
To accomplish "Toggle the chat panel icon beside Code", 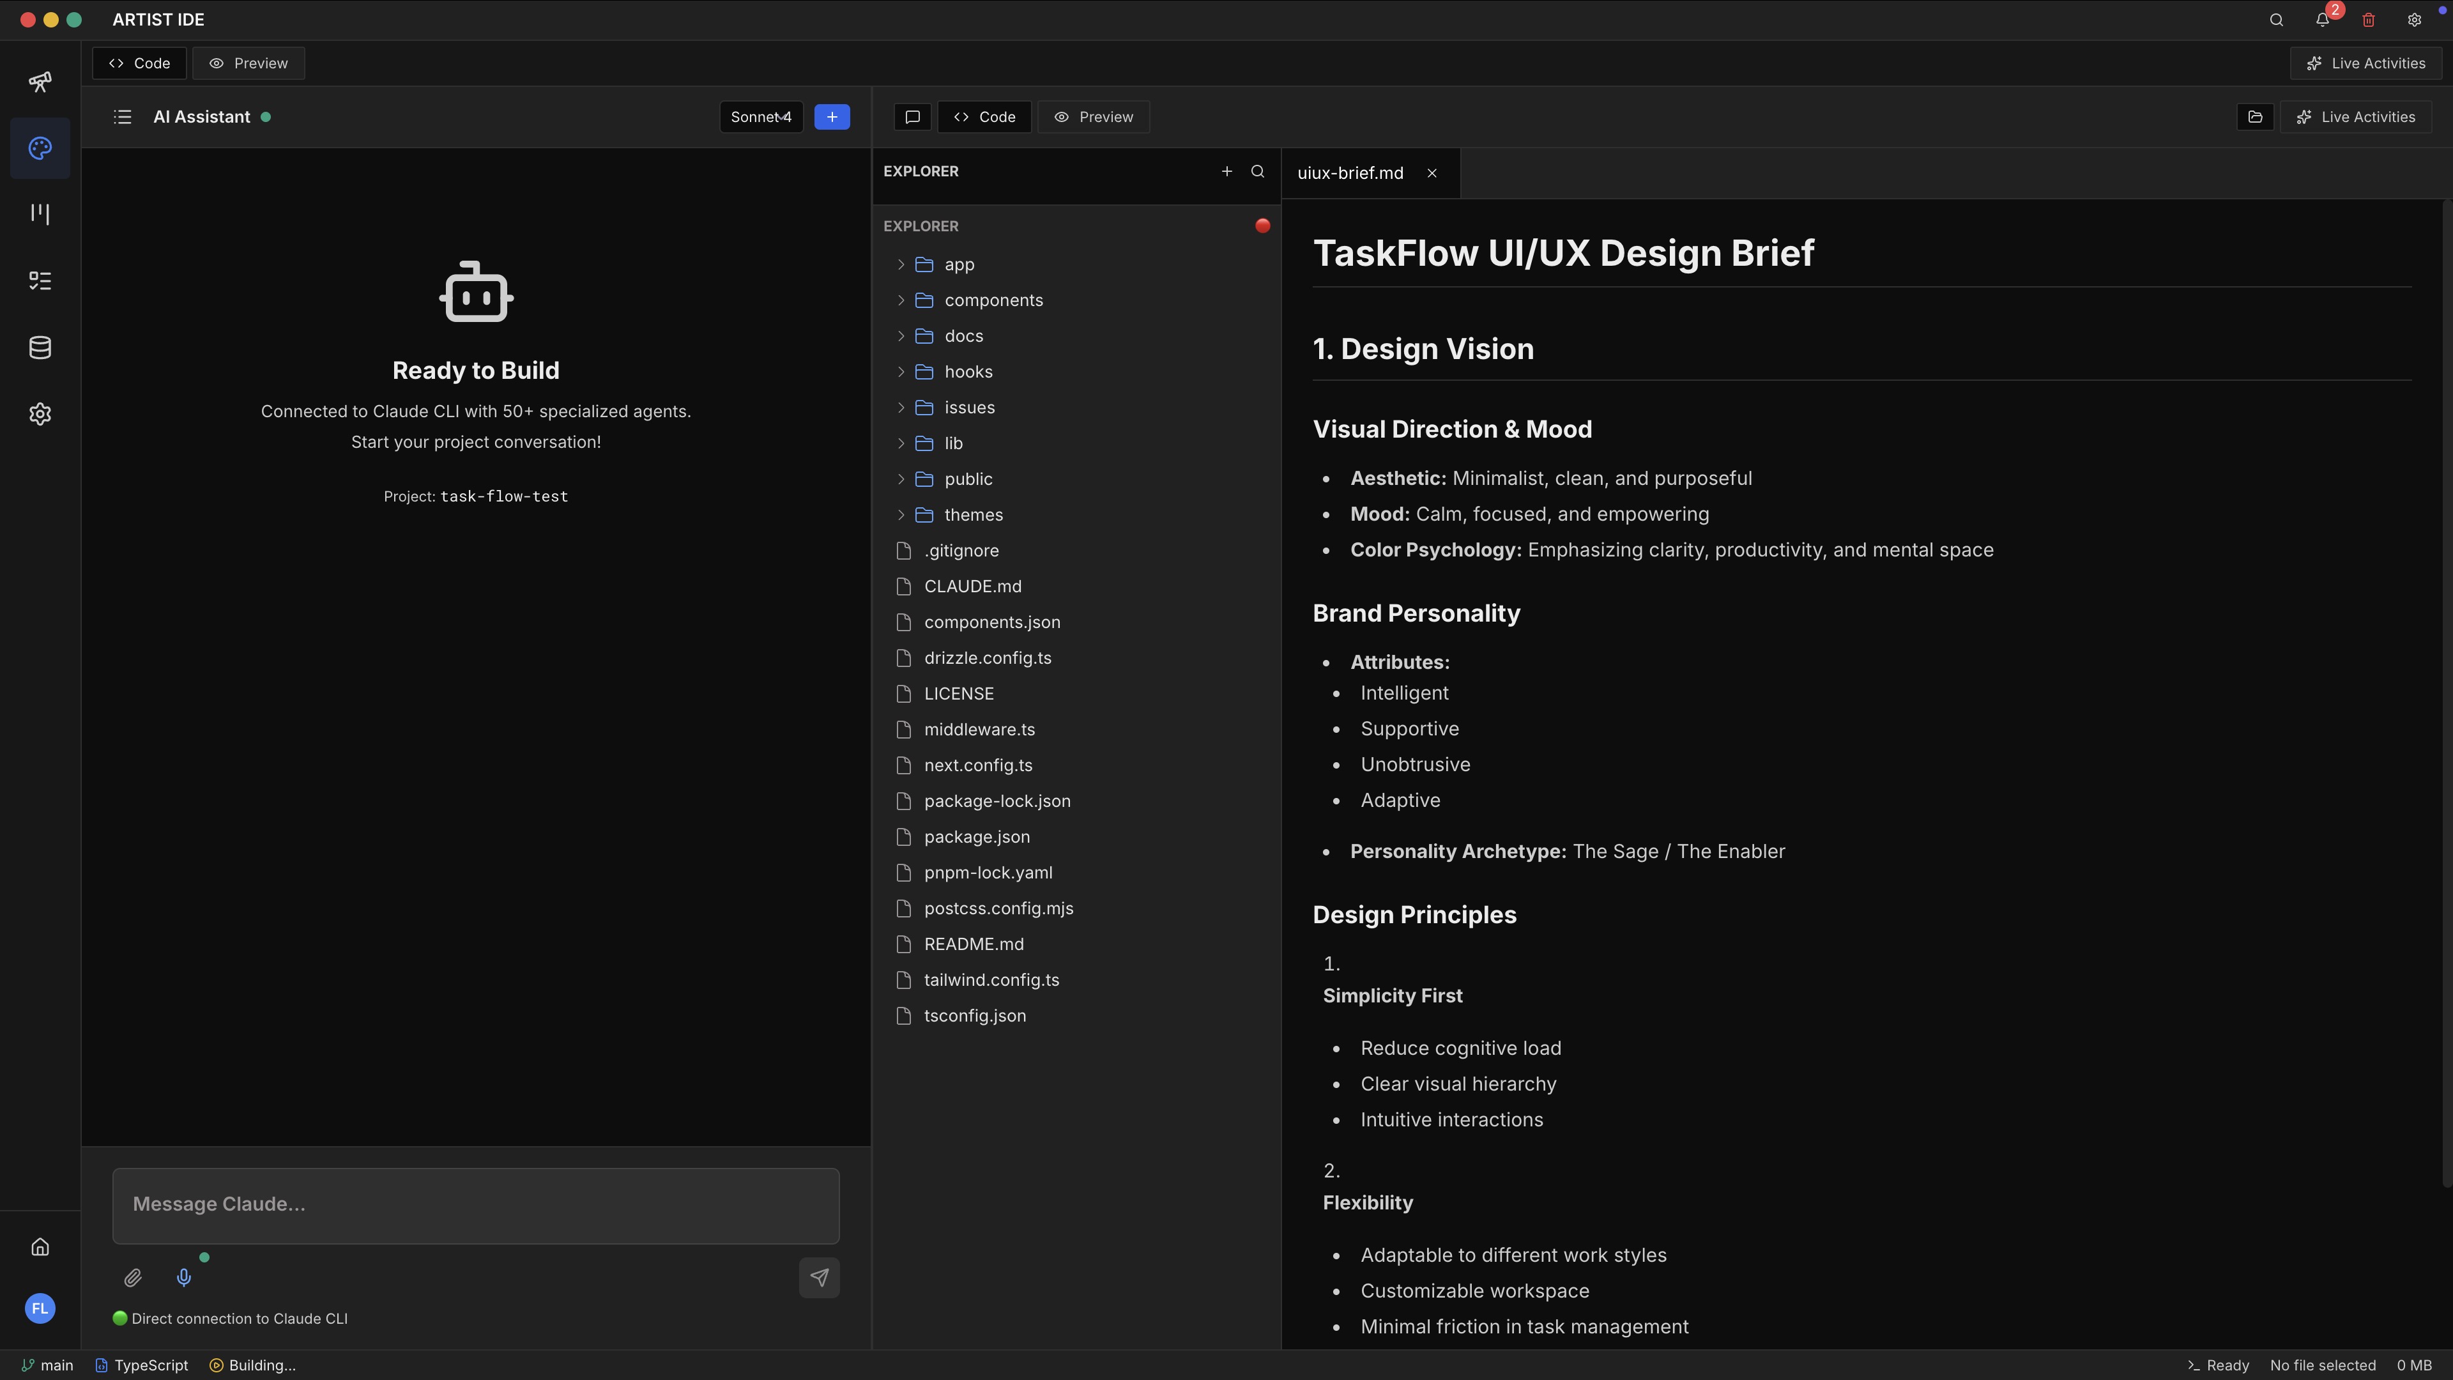I will (912, 117).
